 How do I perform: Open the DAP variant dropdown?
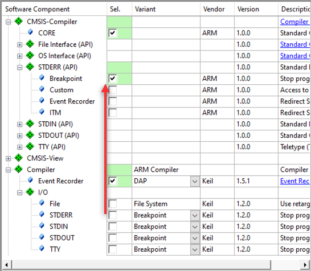coord(195,181)
